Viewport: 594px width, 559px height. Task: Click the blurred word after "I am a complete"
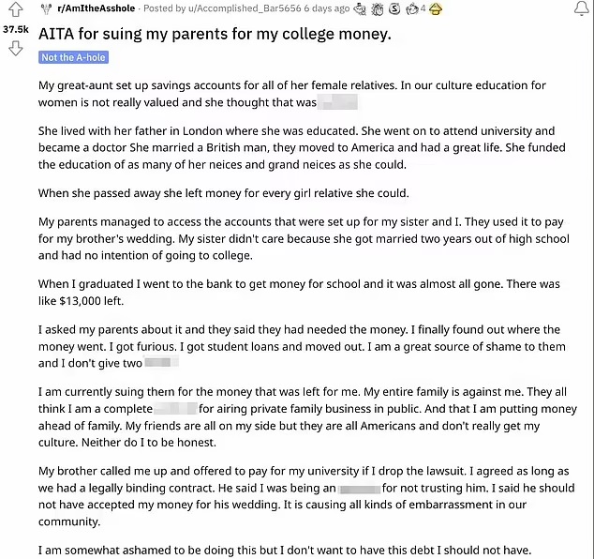click(x=175, y=410)
